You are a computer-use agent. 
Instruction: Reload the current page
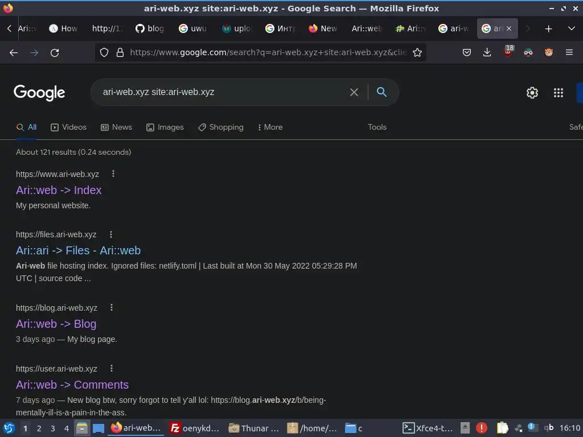tap(55, 53)
